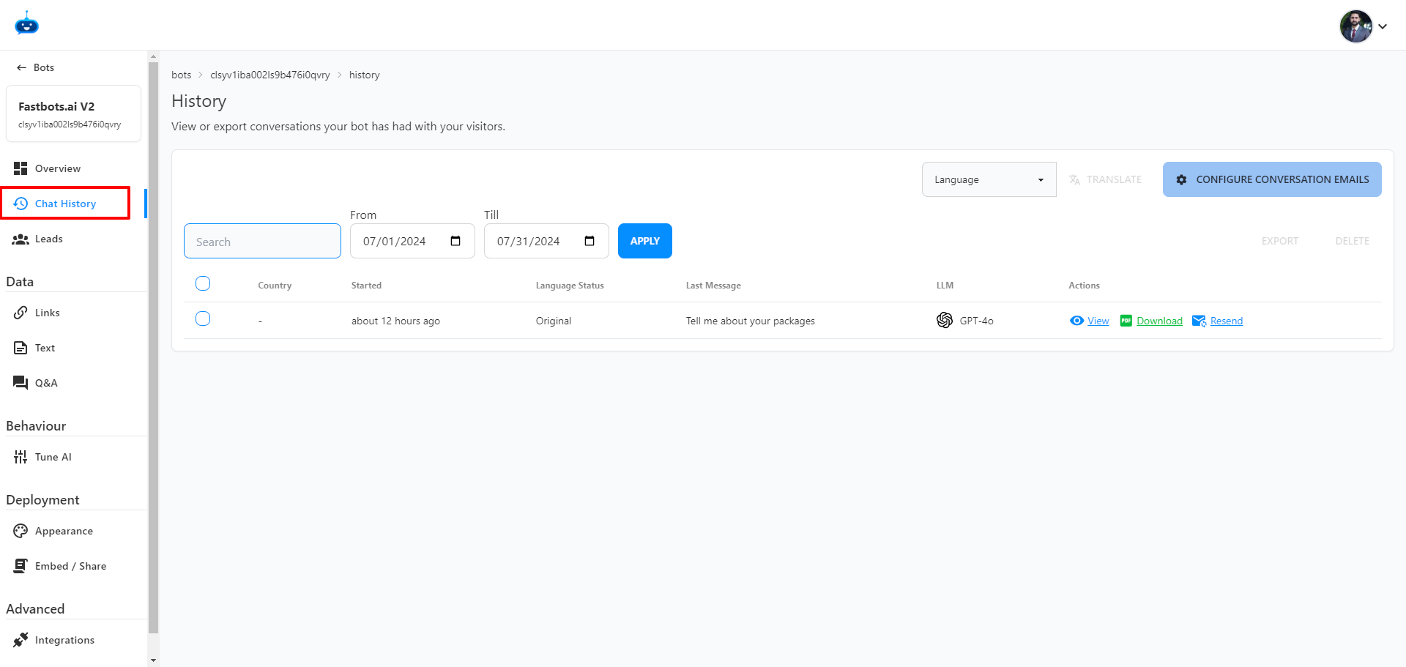Open Embed / Share page

tap(72, 566)
